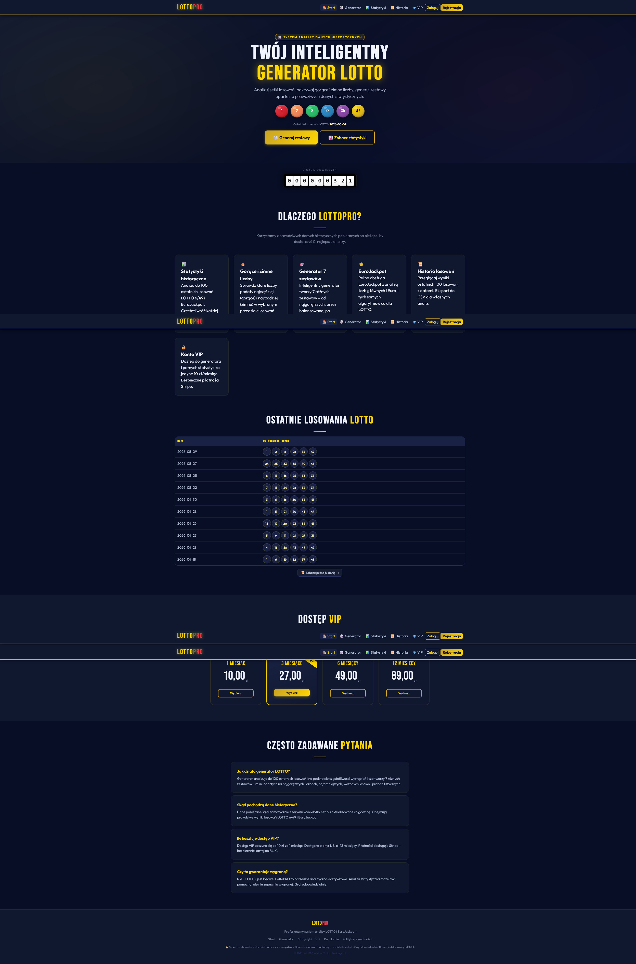Screen dimensions: 636x964
Task: Click number 49 in the 2026-04-21 row
Action: tap(312, 547)
